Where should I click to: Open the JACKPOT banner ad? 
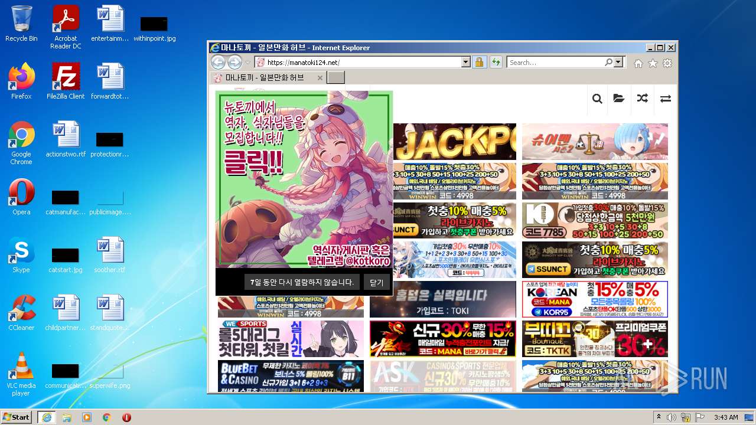[454, 142]
